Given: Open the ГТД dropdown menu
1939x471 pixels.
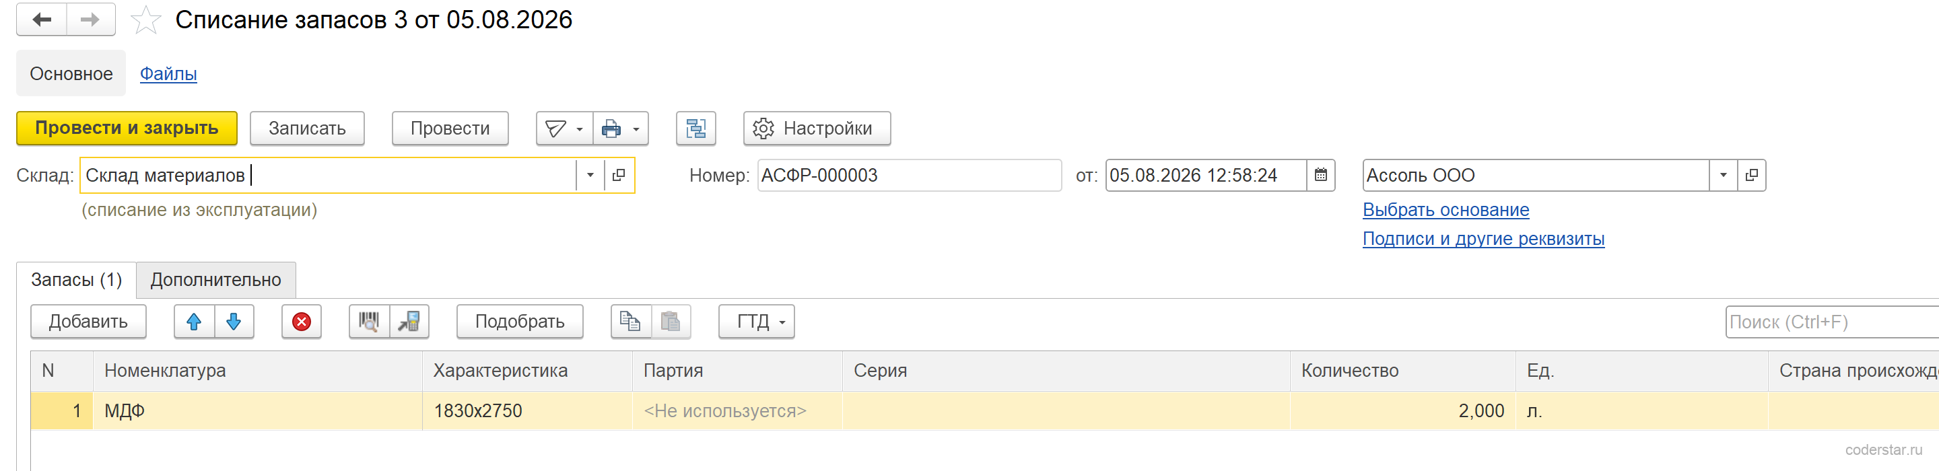Looking at the screenshot, I should (x=757, y=322).
